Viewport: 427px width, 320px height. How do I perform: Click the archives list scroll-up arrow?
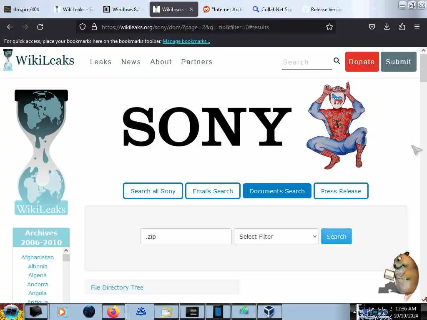click(x=66, y=250)
